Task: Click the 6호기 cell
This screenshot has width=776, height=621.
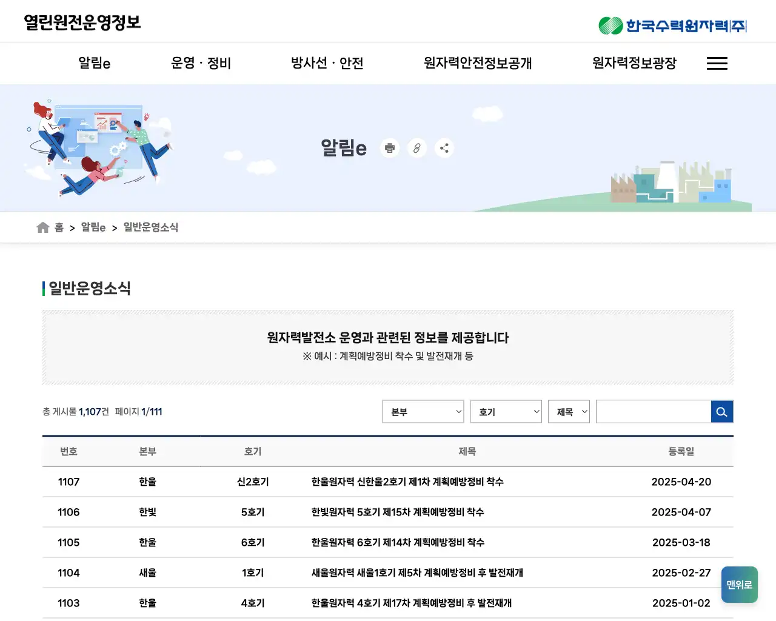Action: (253, 543)
